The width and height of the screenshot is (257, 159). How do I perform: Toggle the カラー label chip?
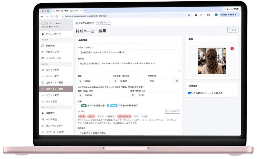click(91, 116)
